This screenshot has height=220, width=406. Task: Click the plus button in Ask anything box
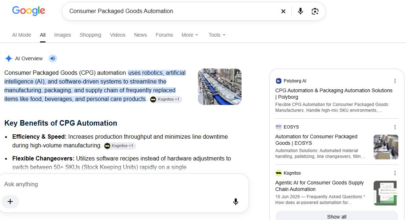tap(10, 201)
